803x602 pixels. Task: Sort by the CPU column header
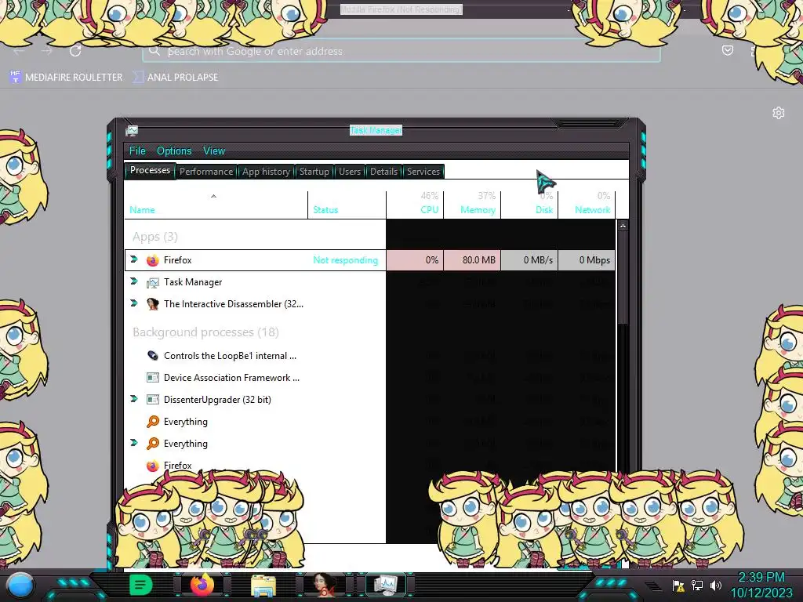click(415, 205)
